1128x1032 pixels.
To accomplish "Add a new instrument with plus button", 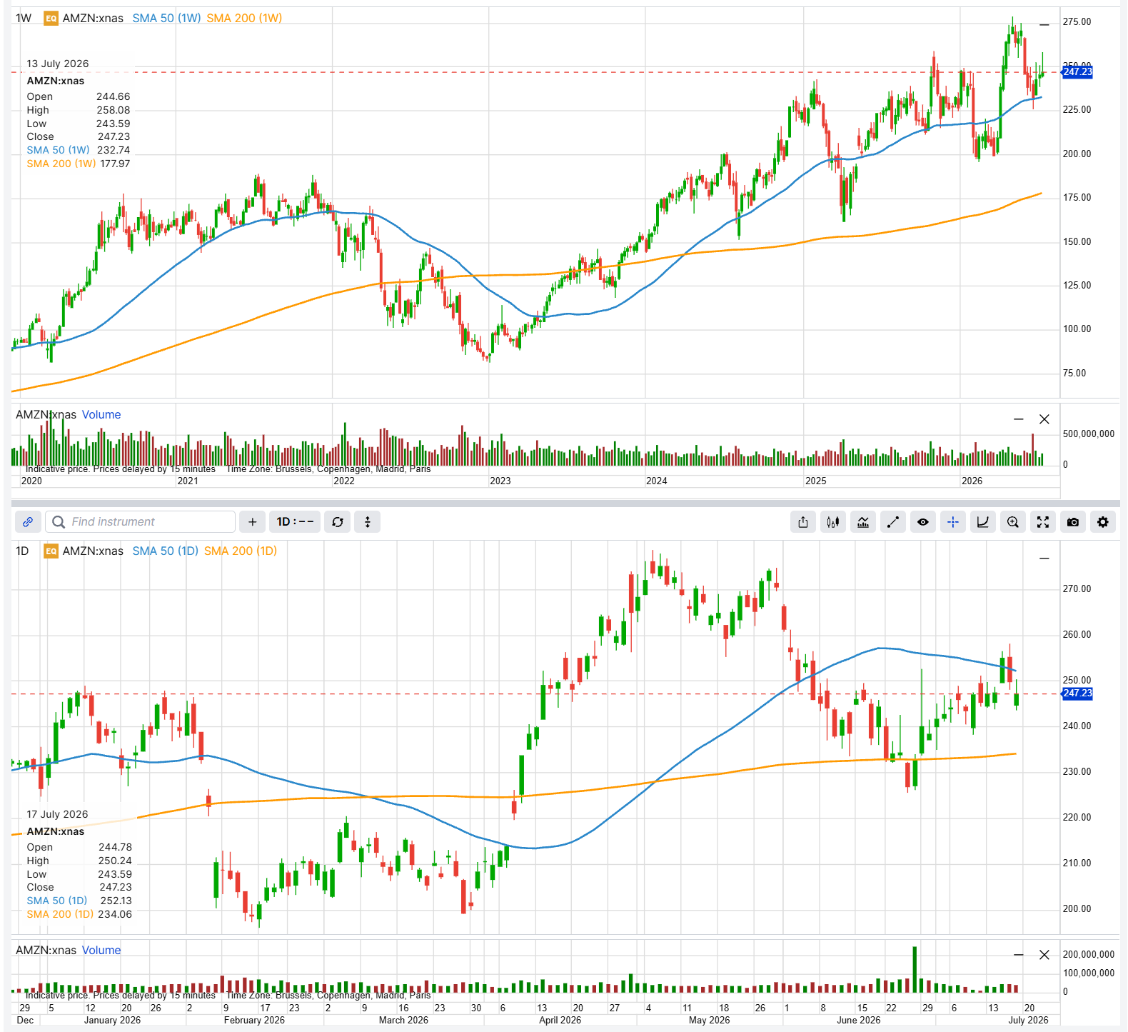I will pos(252,522).
